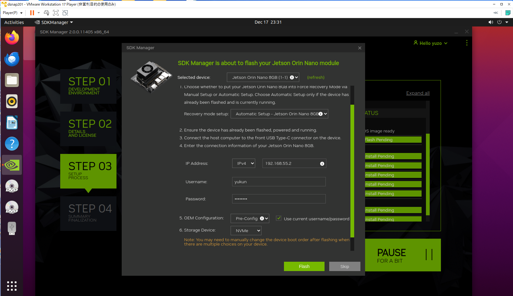Open Firefox from the dock
This screenshot has width=513, height=296.
point(12,38)
